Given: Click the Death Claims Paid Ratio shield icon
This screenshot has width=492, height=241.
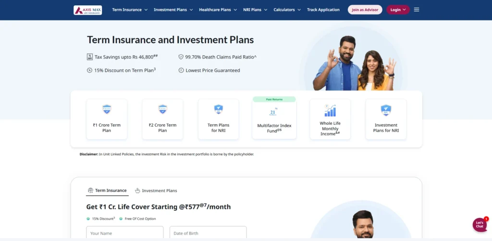Looking at the screenshot, I should coord(181,57).
